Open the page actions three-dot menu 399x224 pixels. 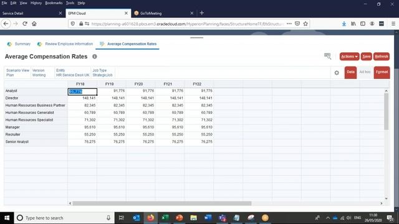tap(289, 24)
